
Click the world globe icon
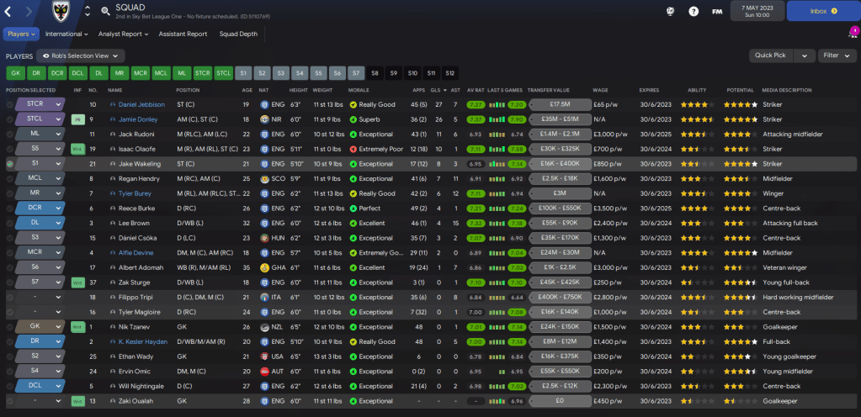(670, 12)
